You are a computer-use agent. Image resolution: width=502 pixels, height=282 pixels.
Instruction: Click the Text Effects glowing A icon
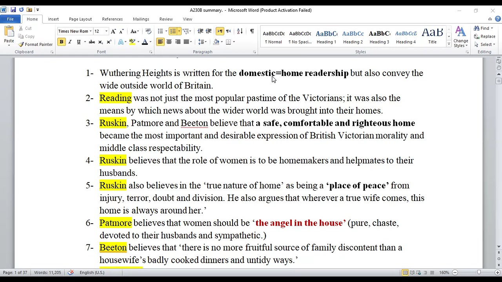coord(121,42)
